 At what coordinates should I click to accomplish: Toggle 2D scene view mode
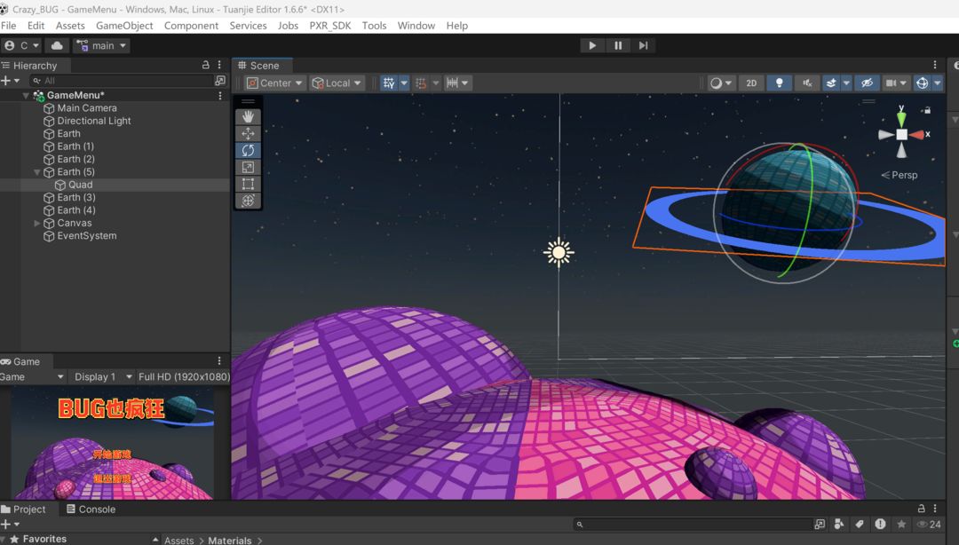click(751, 83)
